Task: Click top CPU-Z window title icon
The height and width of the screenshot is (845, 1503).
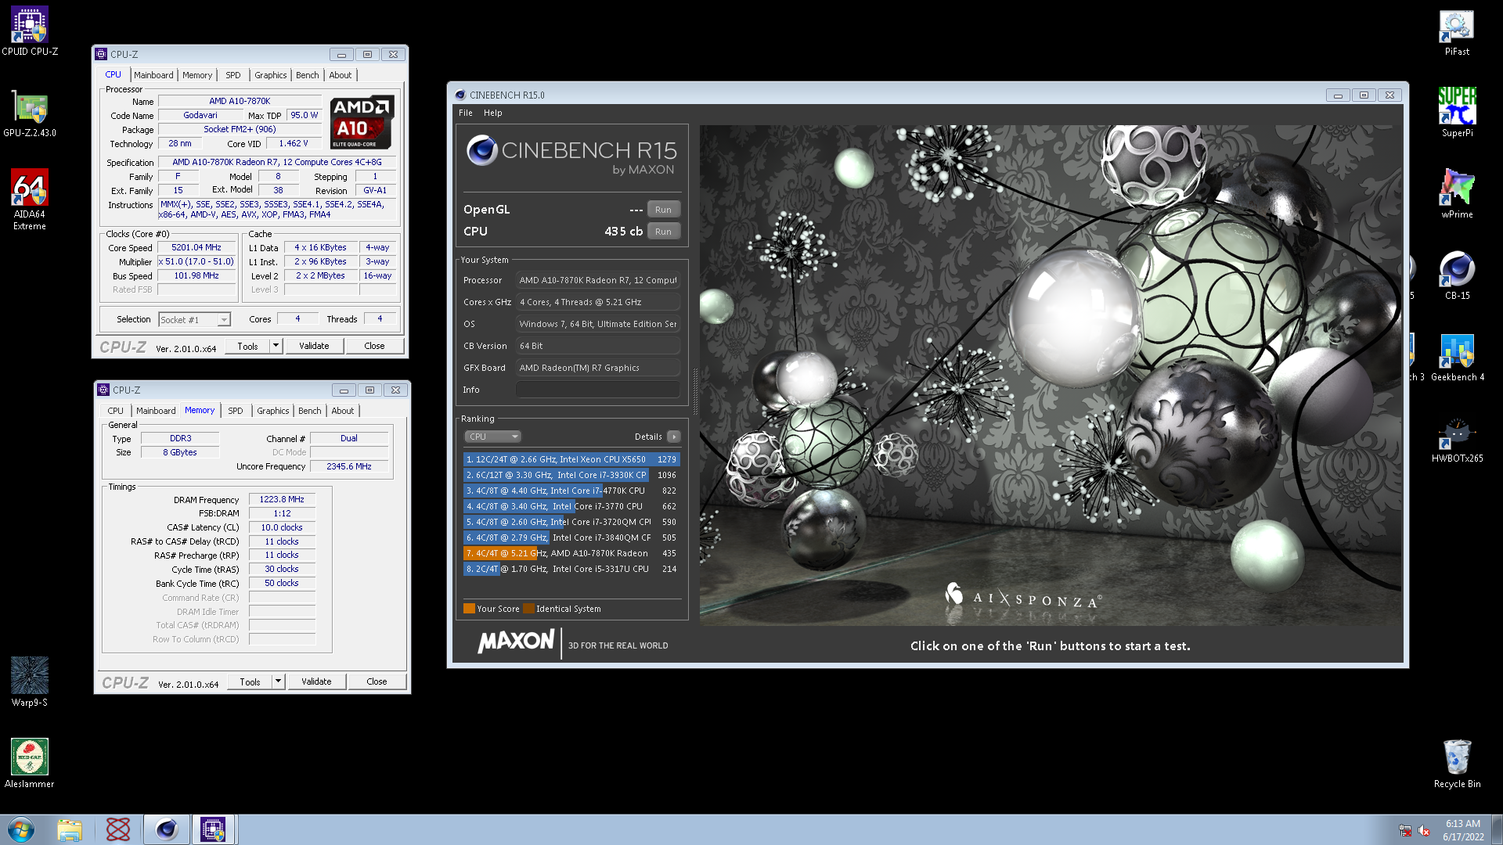Action: pos(101,54)
